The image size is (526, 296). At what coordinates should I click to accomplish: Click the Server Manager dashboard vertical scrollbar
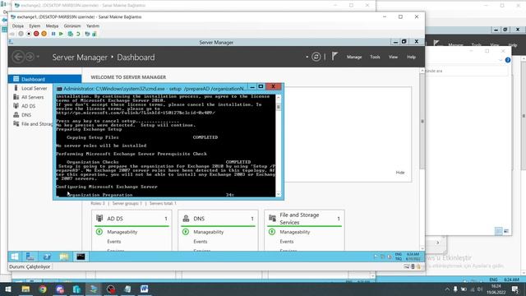pyautogui.click(x=422, y=159)
